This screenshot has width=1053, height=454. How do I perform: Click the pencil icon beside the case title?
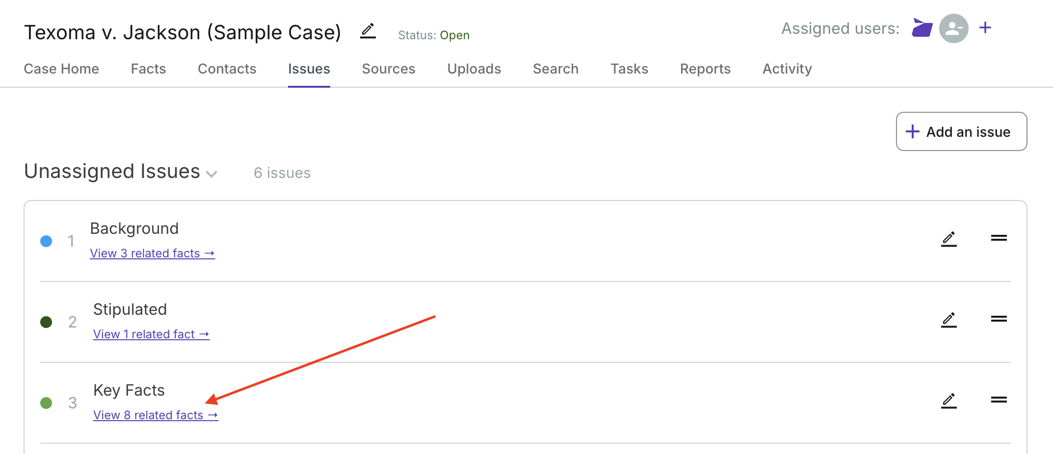[x=368, y=31]
